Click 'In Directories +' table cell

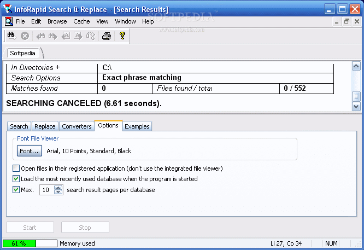pyautogui.click(x=52, y=68)
